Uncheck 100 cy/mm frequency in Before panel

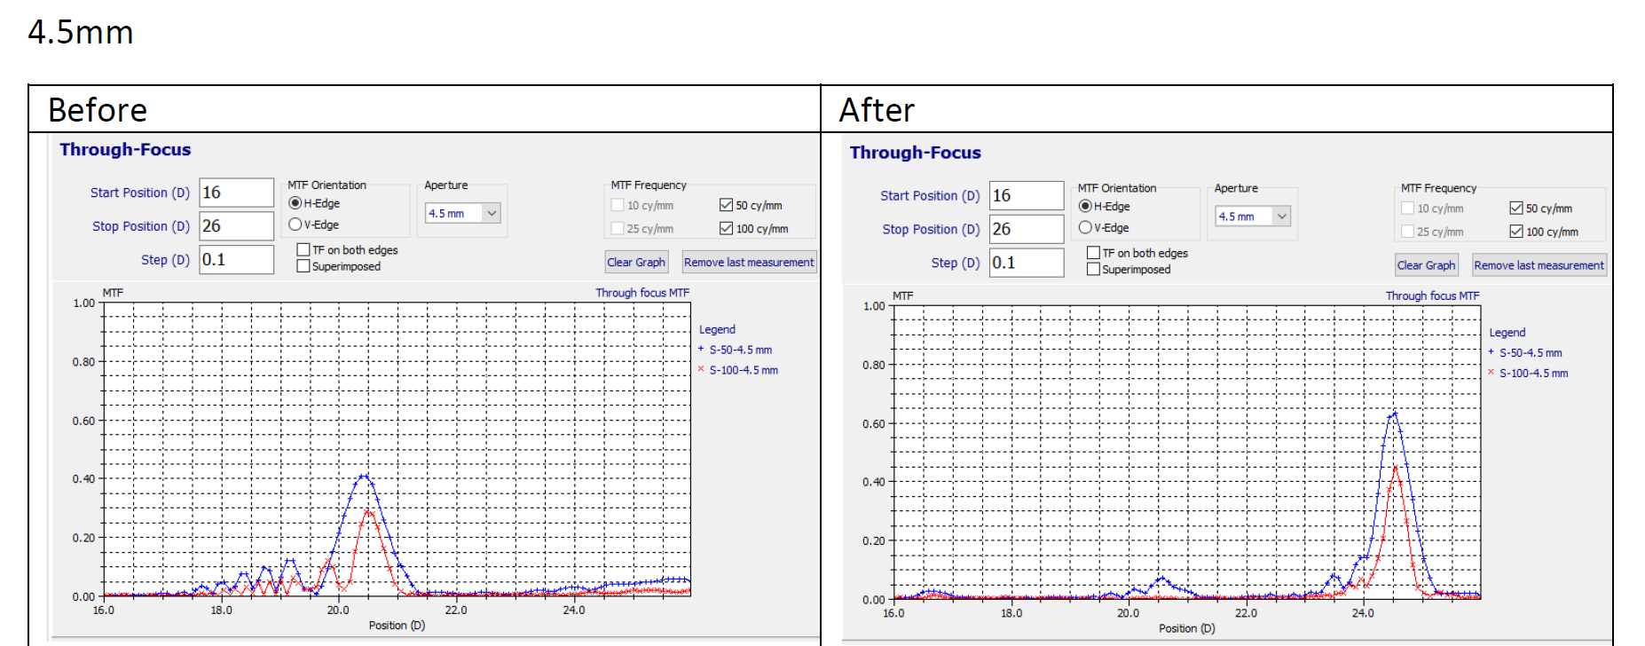(x=727, y=229)
